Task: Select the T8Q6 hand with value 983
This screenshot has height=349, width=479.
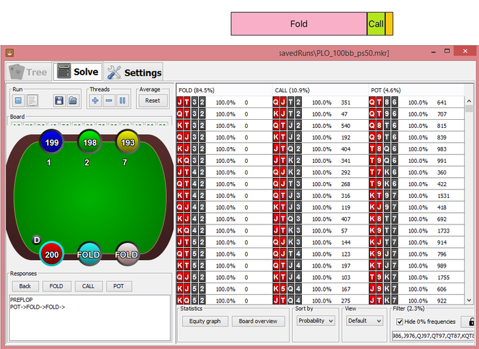Action: click(416, 148)
